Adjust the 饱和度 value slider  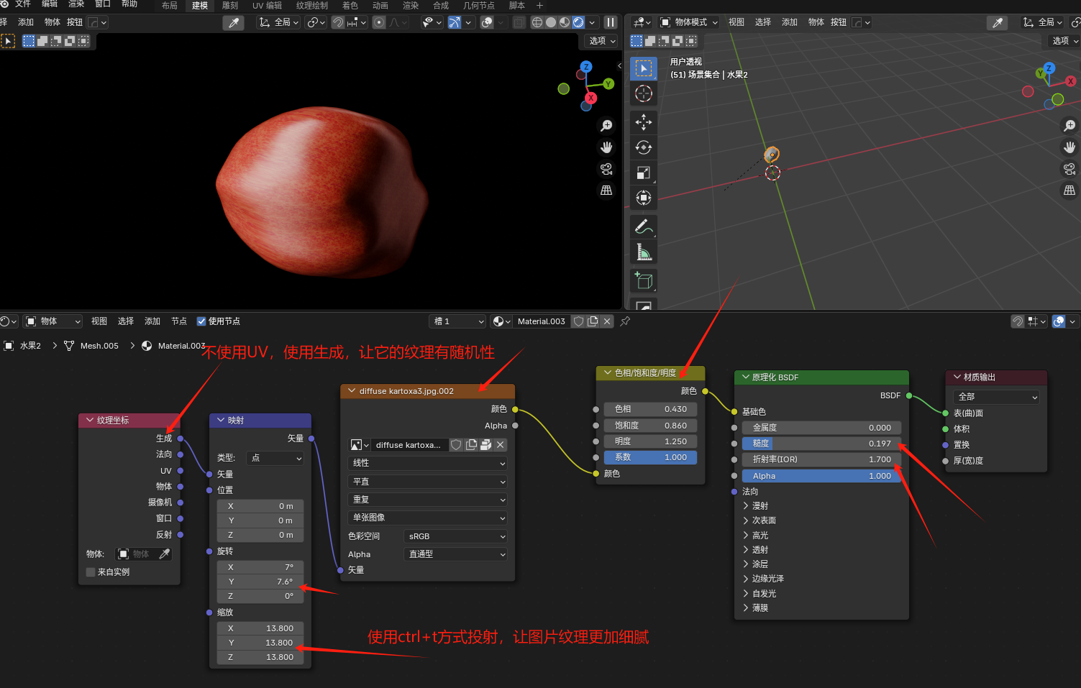click(x=650, y=426)
